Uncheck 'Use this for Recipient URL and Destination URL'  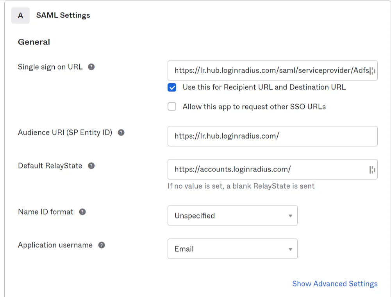(172, 88)
